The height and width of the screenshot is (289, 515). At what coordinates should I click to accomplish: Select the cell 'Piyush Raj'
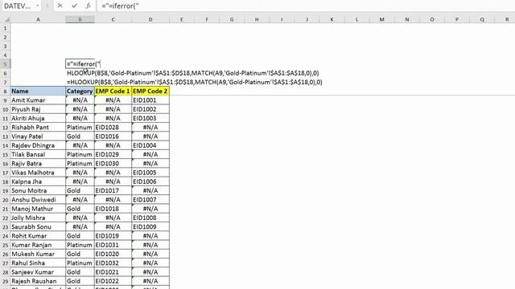38,109
